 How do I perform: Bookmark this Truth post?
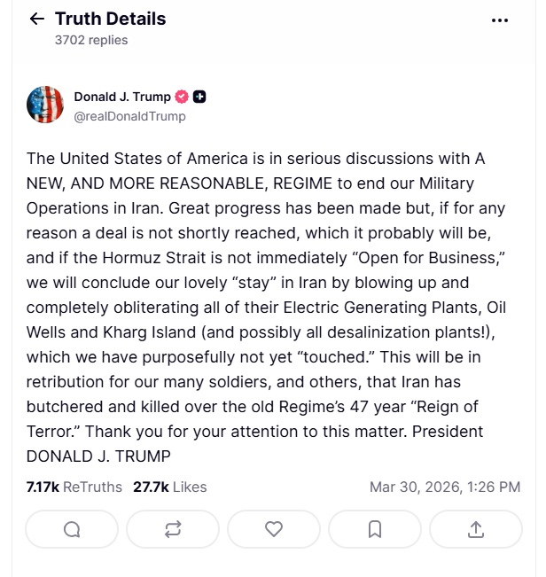[x=375, y=529]
